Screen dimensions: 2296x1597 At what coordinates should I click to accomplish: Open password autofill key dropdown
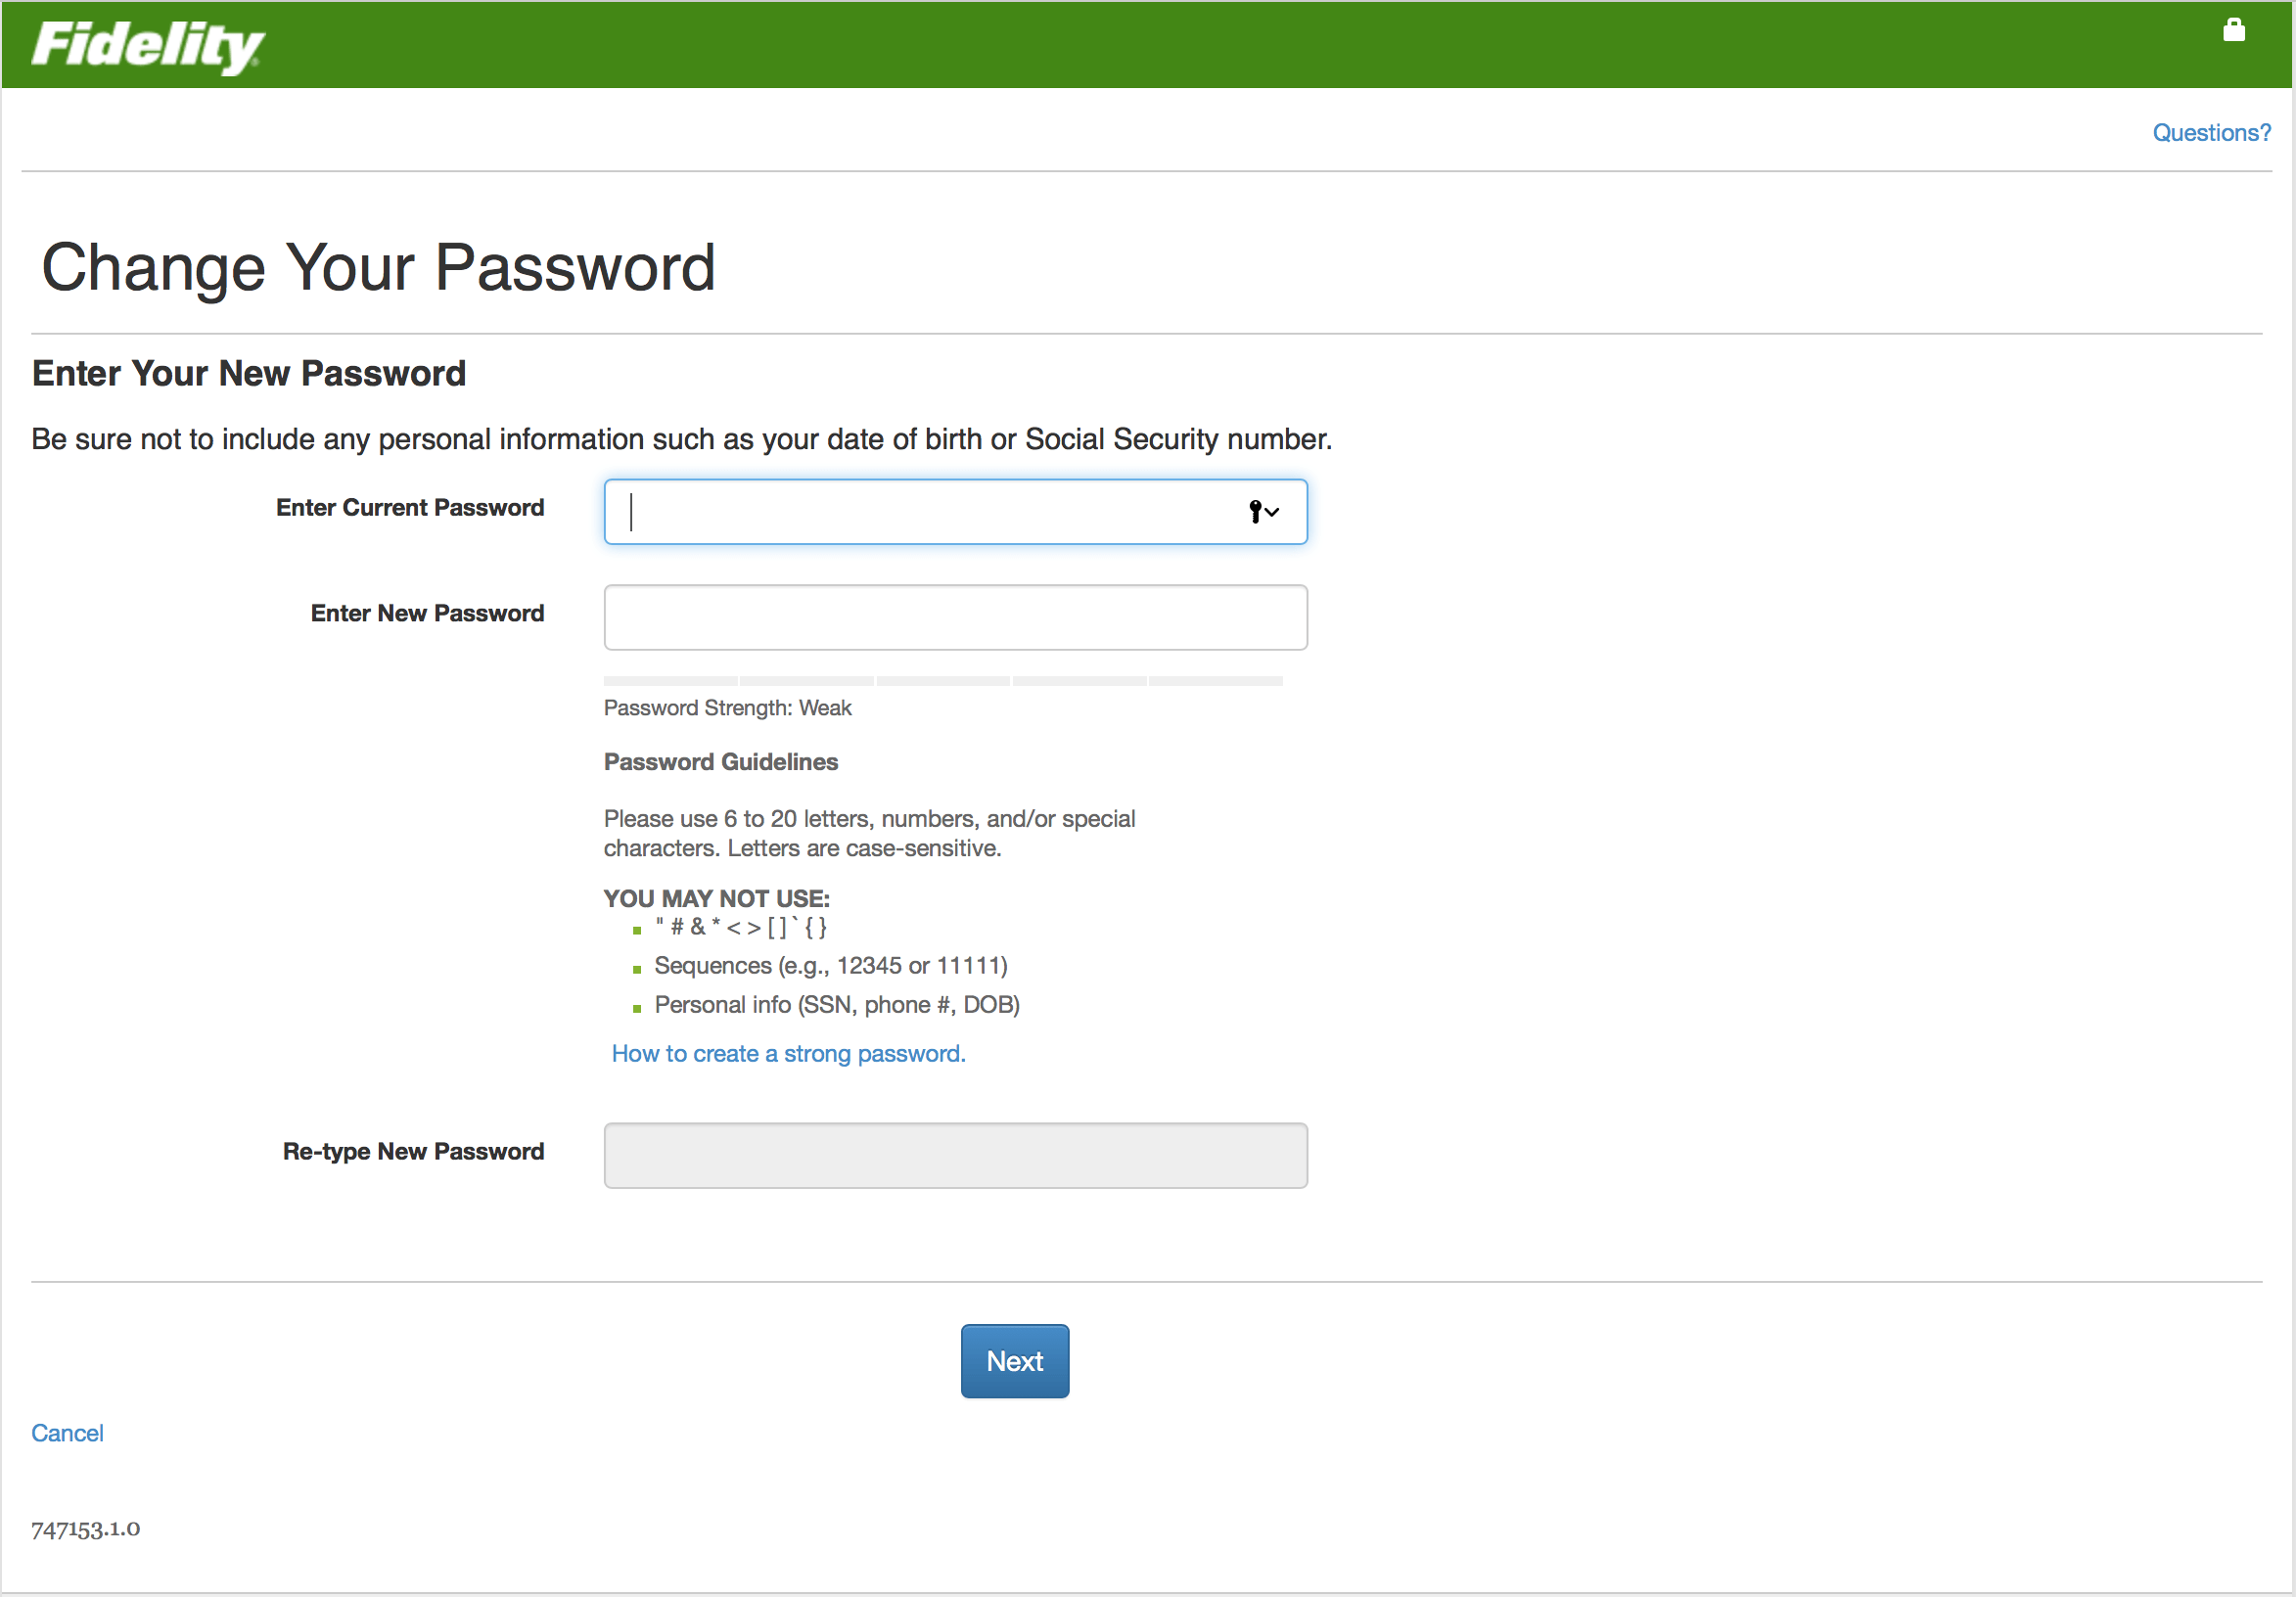[x=1263, y=512]
